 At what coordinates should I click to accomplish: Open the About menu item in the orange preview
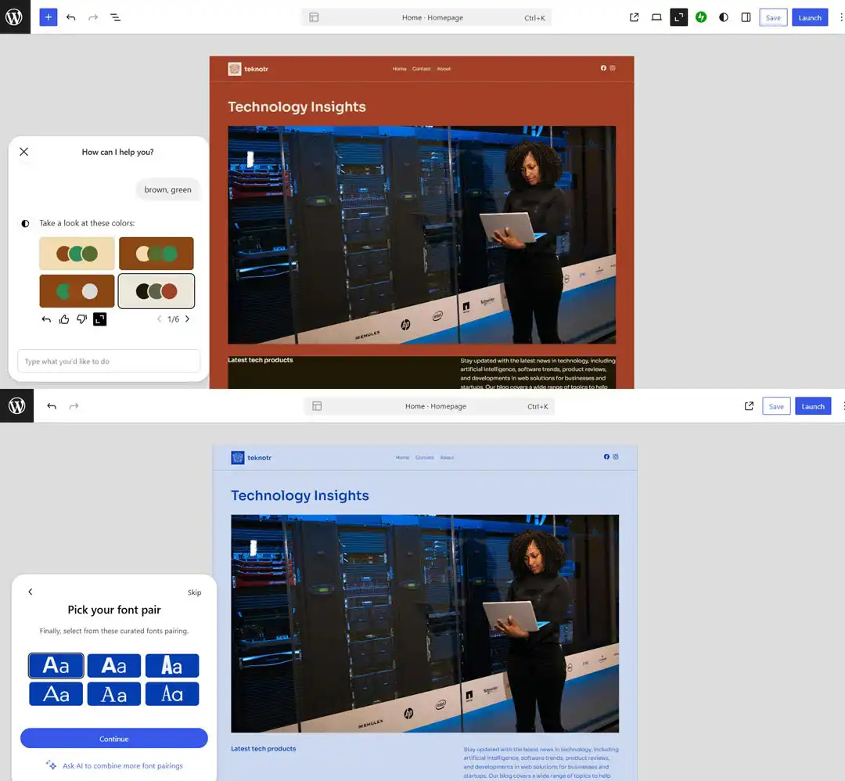(x=444, y=68)
